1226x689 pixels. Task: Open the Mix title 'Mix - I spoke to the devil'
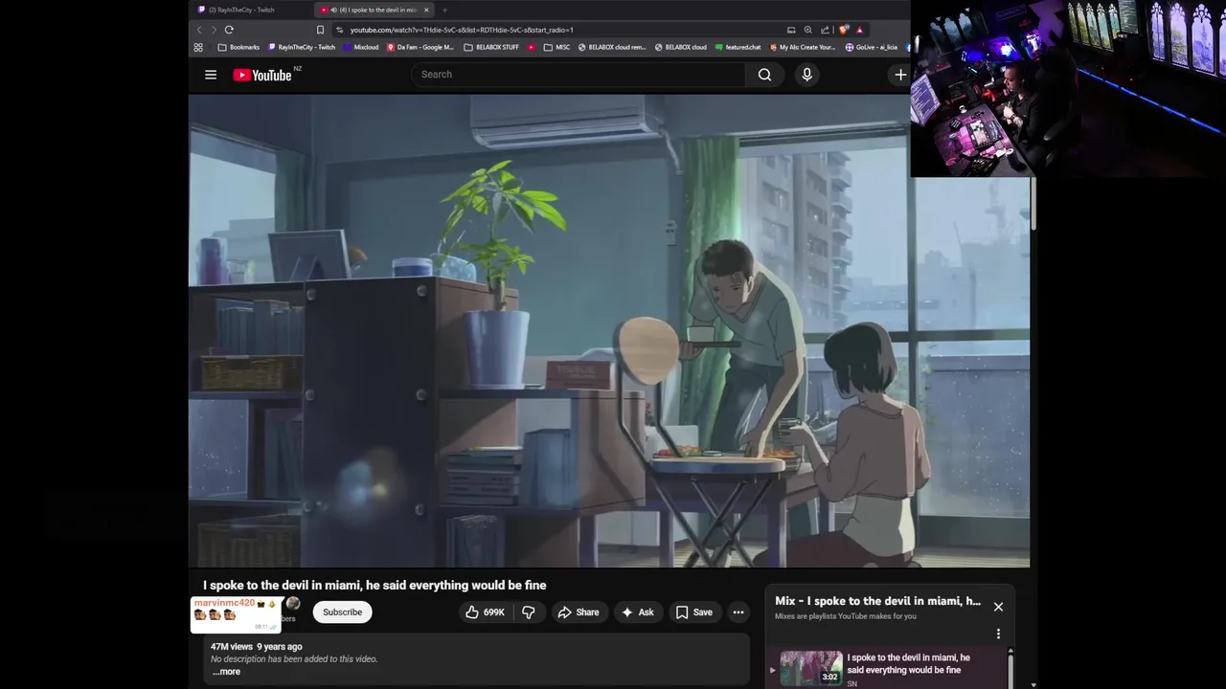[877, 601]
